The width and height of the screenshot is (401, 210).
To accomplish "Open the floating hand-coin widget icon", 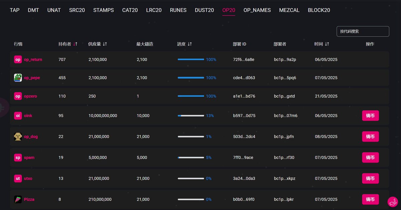I will click(x=392, y=202).
